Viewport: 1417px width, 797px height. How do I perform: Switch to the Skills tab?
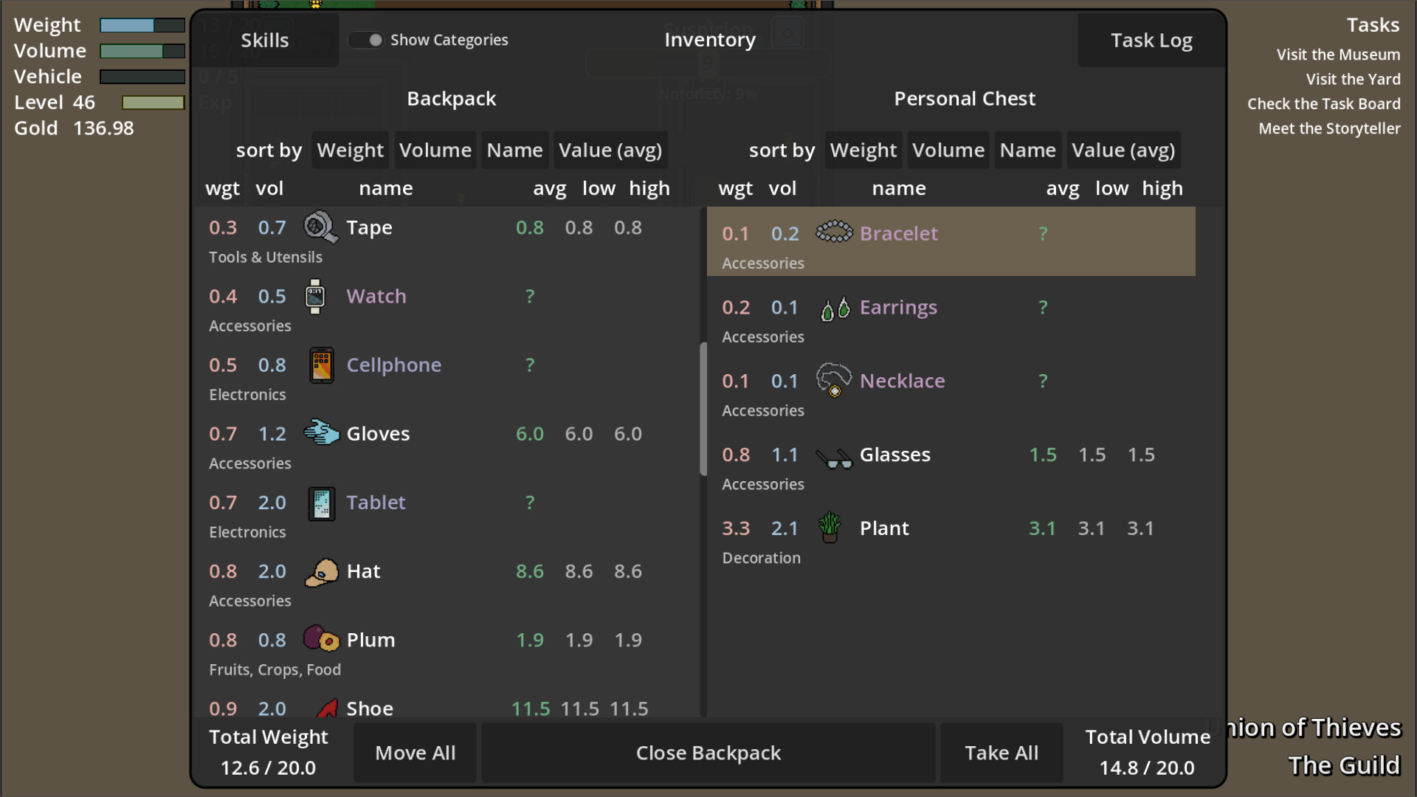point(264,40)
